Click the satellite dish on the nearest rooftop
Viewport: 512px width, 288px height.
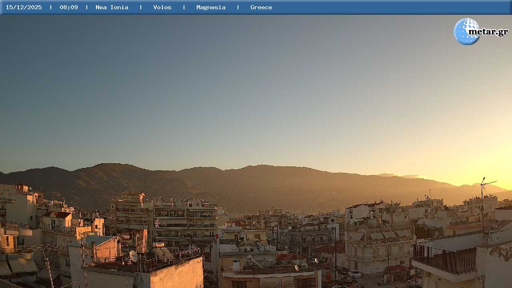point(133,256)
